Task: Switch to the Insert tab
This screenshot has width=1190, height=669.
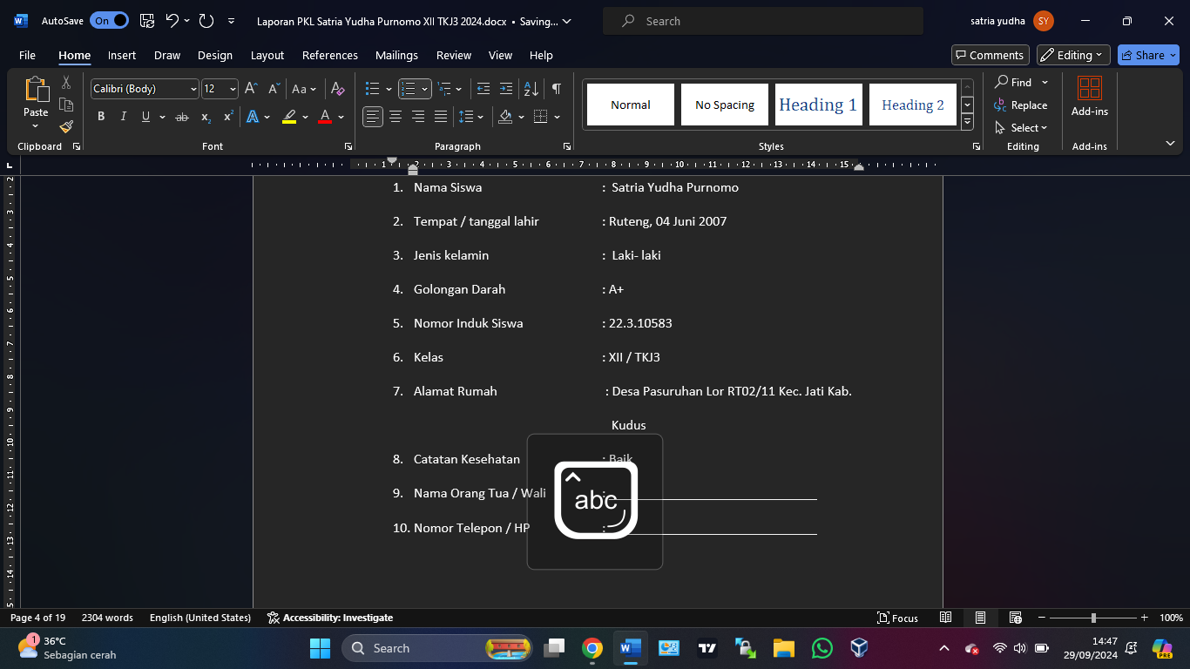Action: (x=122, y=55)
